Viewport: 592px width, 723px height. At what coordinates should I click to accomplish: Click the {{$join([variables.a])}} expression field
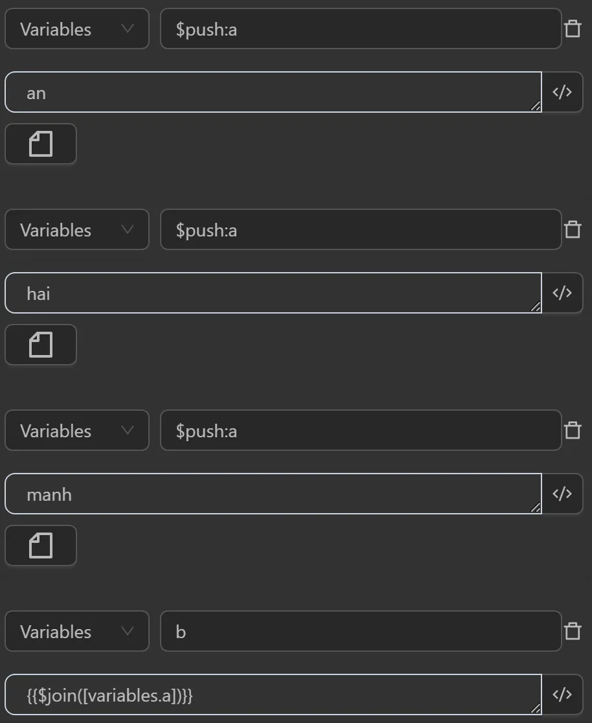tap(272, 695)
